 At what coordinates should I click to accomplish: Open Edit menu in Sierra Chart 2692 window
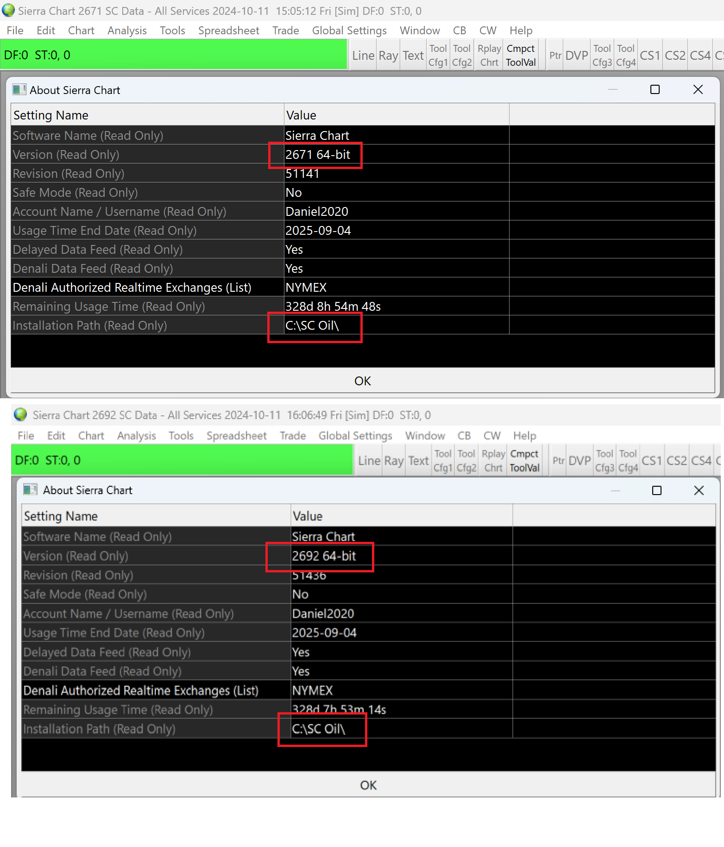click(56, 436)
